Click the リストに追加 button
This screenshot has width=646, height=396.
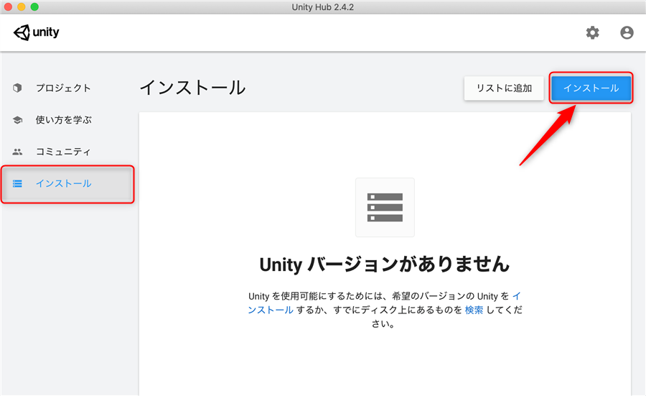tap(504, 88)
